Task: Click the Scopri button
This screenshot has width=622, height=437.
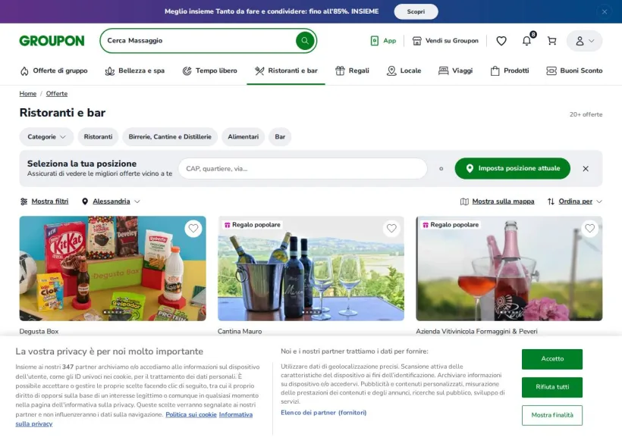Action: click(416, 12)
